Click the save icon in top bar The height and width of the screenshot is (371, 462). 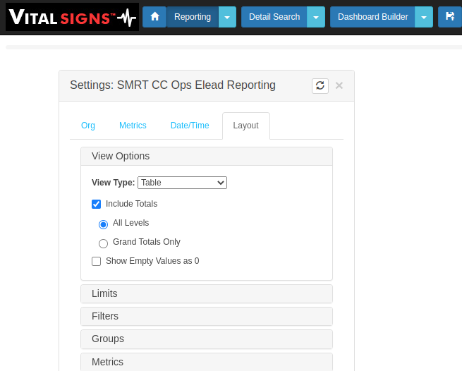(450, 17)
